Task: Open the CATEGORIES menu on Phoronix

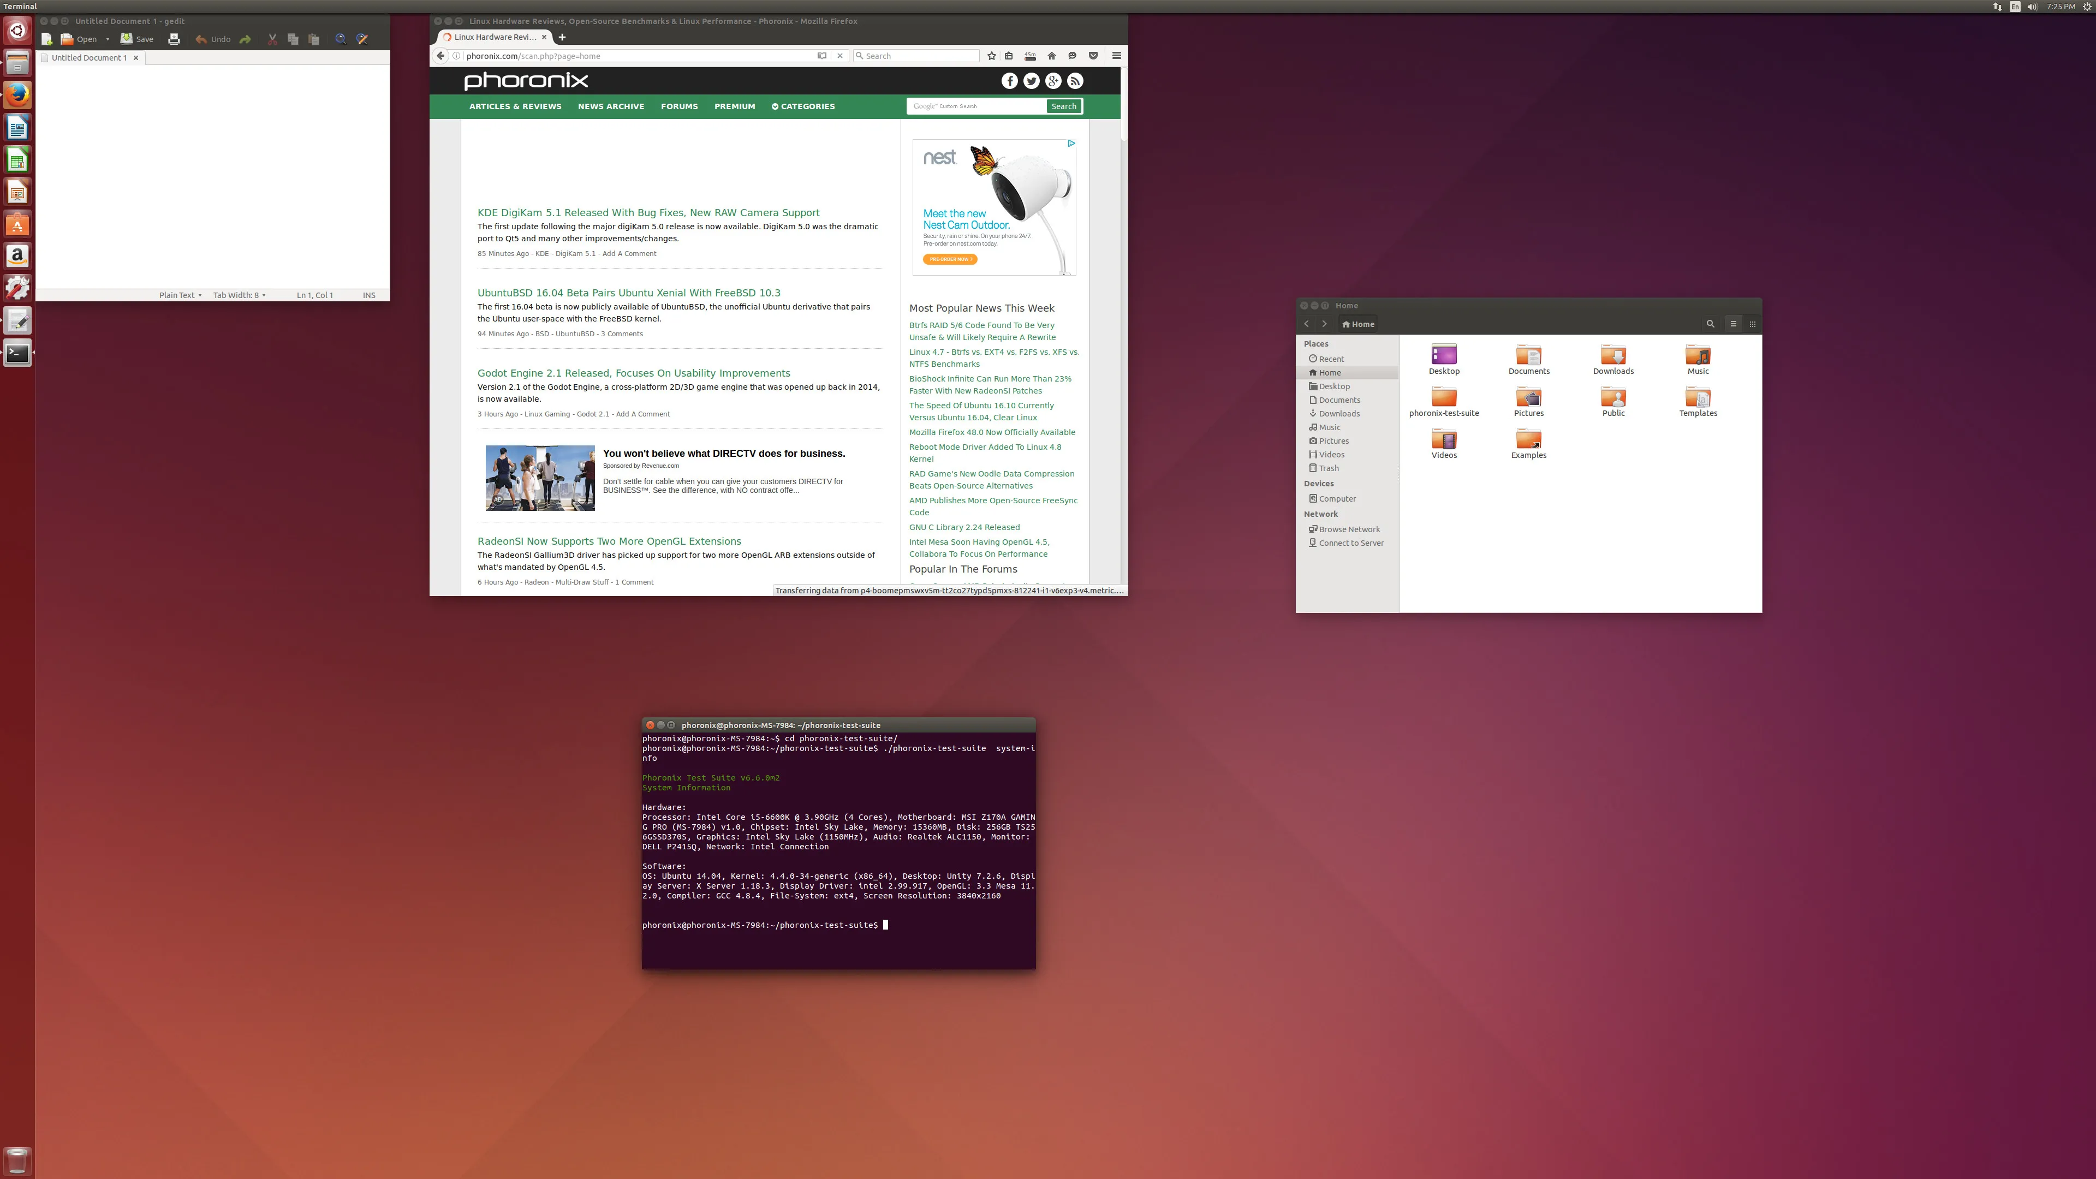Action: tap(803, 106)
